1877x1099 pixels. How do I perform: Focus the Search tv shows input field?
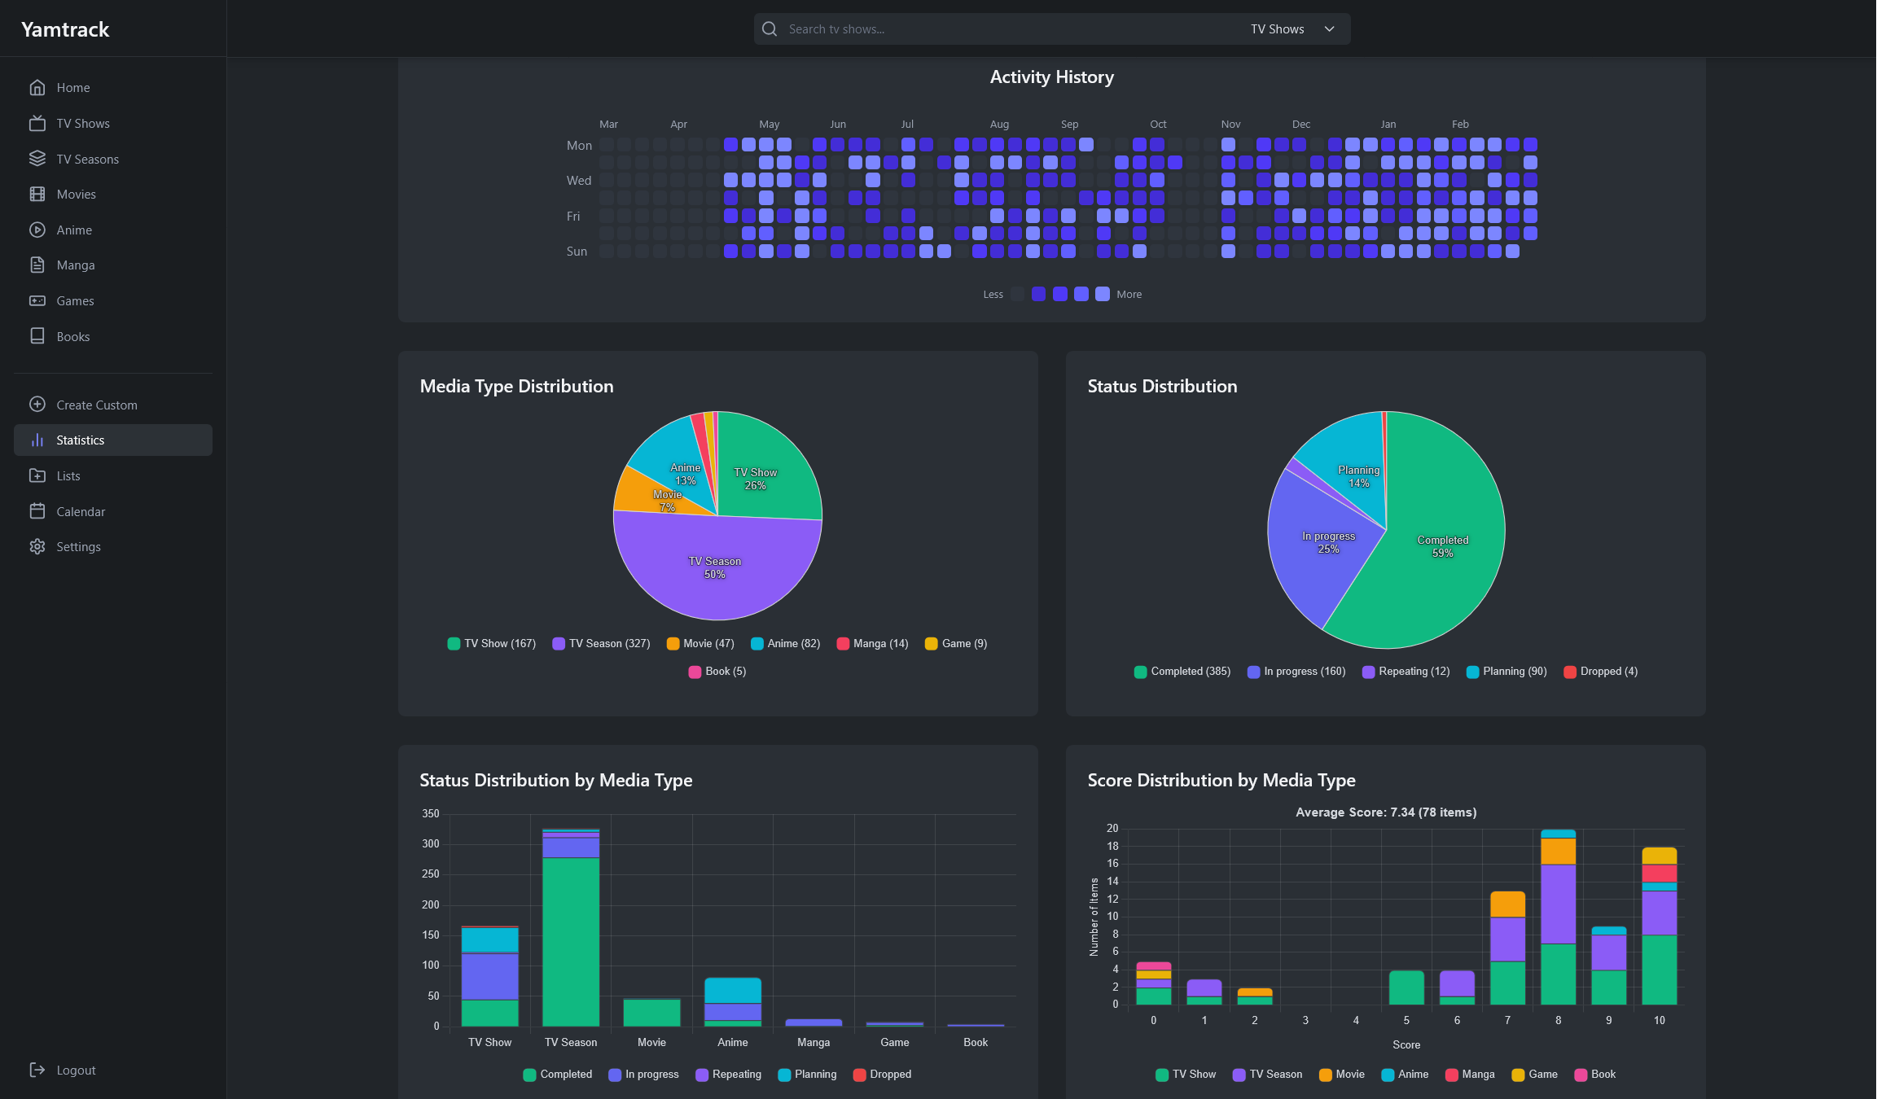[1010, 29]
